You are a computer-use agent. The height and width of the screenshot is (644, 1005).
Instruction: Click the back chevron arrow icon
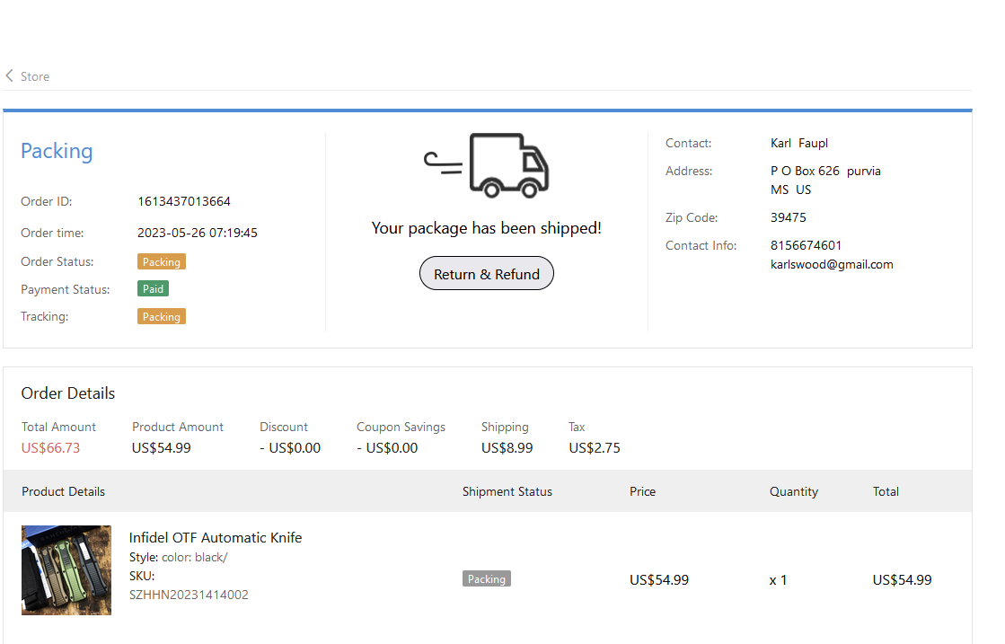[9, 76]
